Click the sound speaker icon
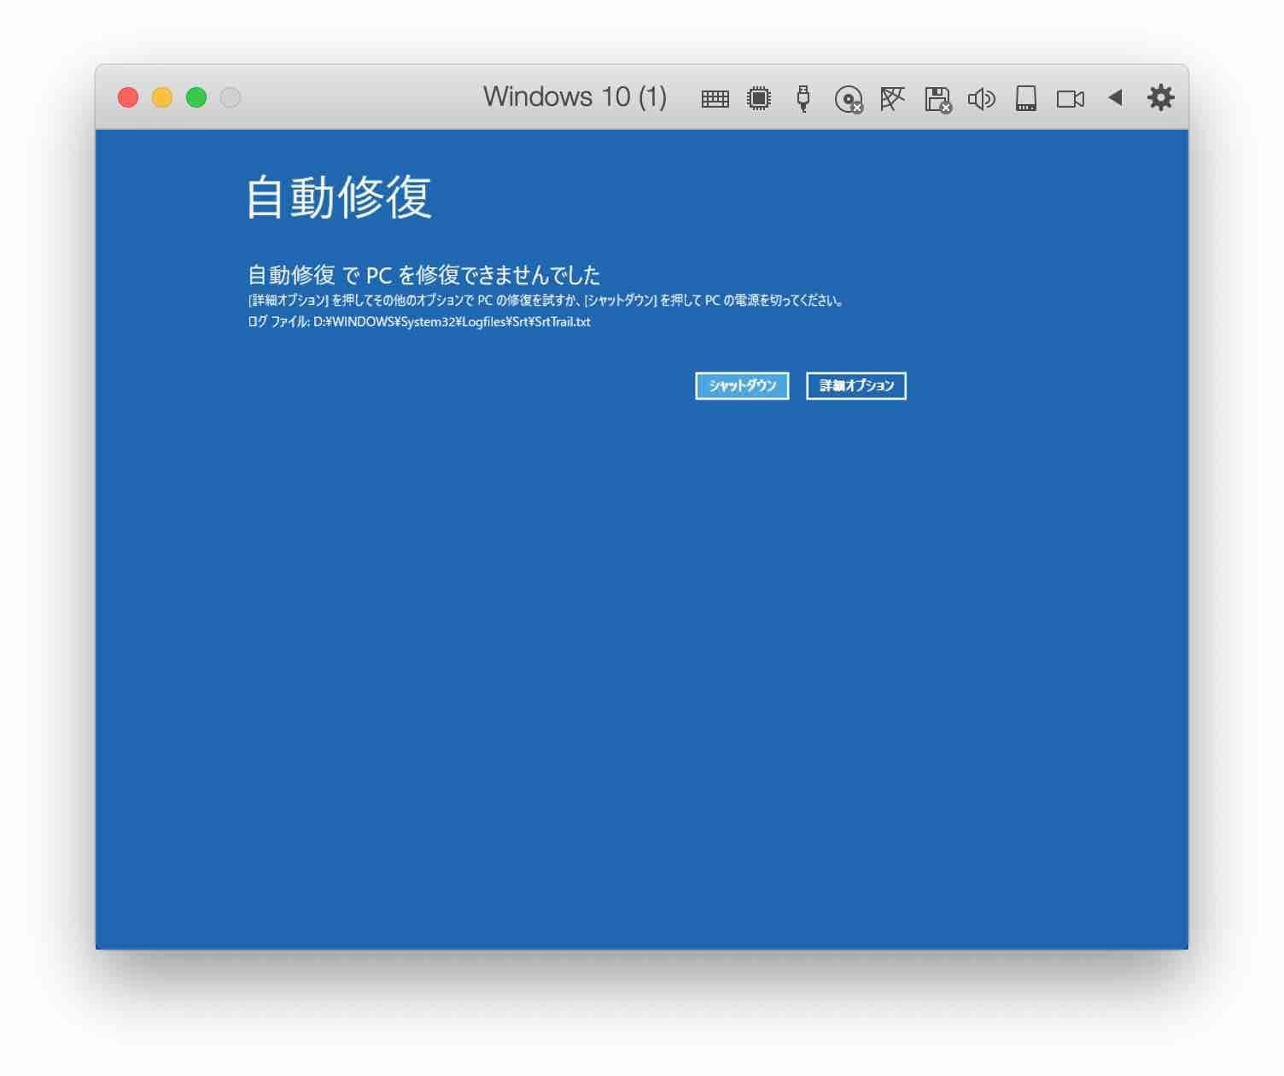Viewport: 1284px width, 1076px height. [x=982, y=99]
